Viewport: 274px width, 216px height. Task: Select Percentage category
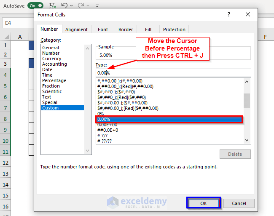click(x=62, y=80)
